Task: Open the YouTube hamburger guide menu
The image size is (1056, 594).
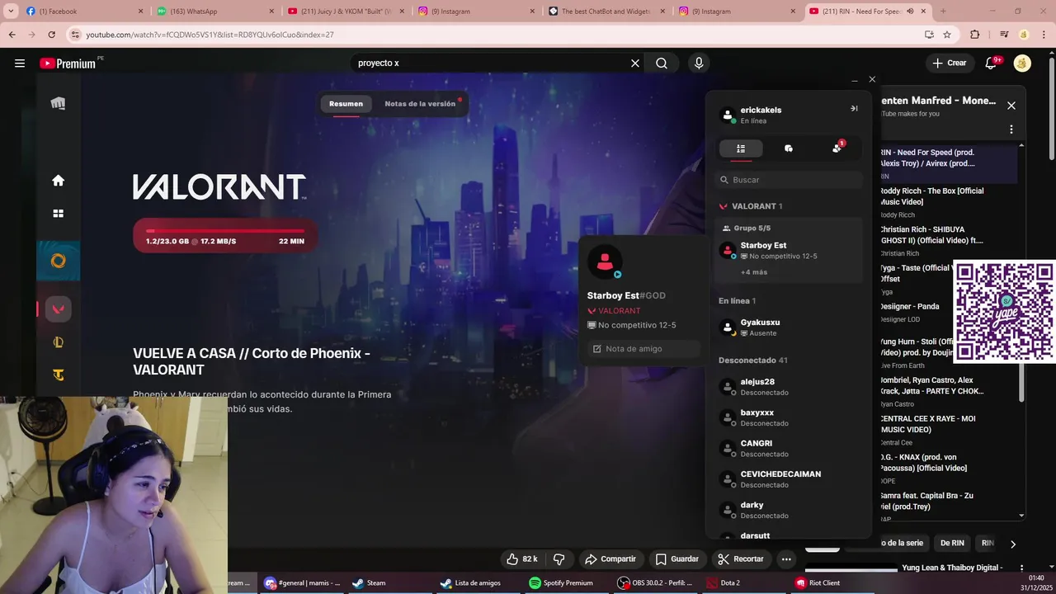Action: (x=20, y=64)
